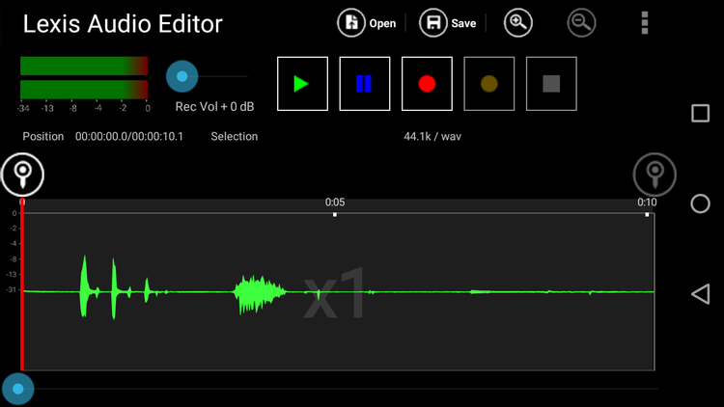Image resolution: width=724 pixels, height=407 pixels.
Task: Click the 0:05 timeline marker
Action: point(335,203)
